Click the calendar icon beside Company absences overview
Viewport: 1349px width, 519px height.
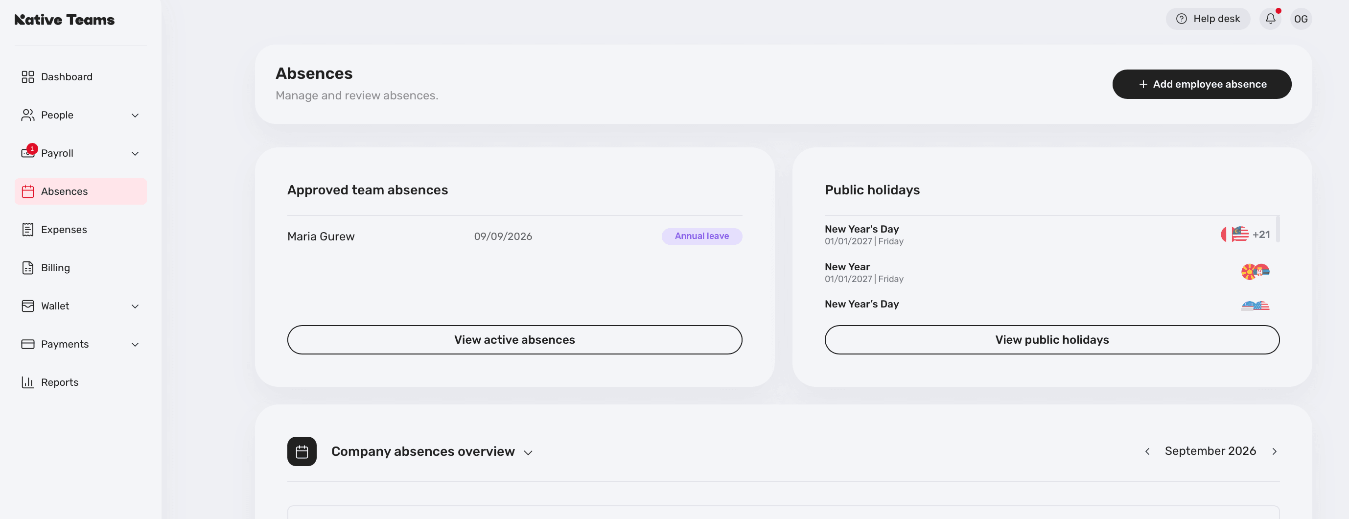[302, 451]
